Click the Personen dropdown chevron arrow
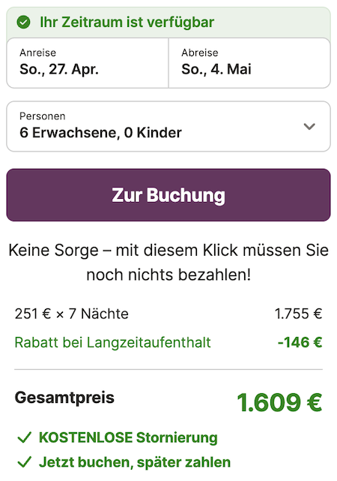337x481 pixels. click(309, 126)
